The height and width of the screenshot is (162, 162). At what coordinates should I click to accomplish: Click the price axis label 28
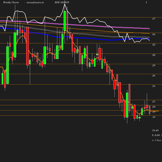point(154,65)
